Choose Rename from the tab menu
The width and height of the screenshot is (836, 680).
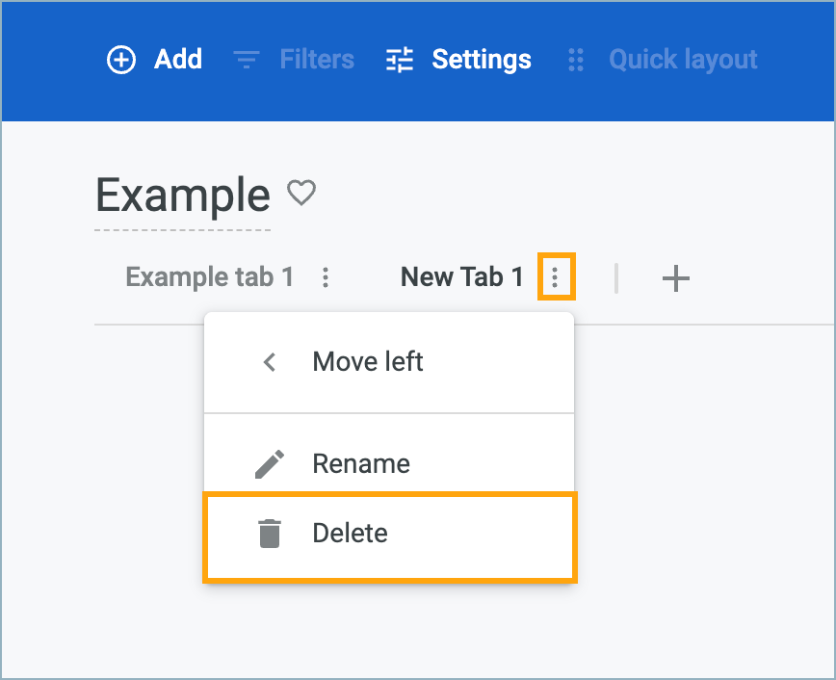(x=361, y=464)
